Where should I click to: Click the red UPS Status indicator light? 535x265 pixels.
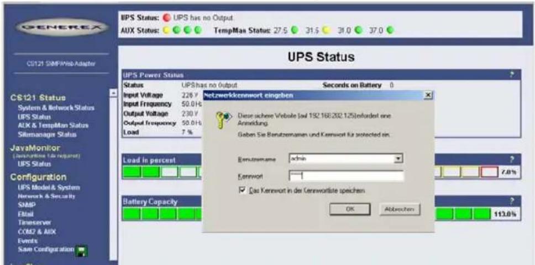pyautogui.click(x=167, y=17)
